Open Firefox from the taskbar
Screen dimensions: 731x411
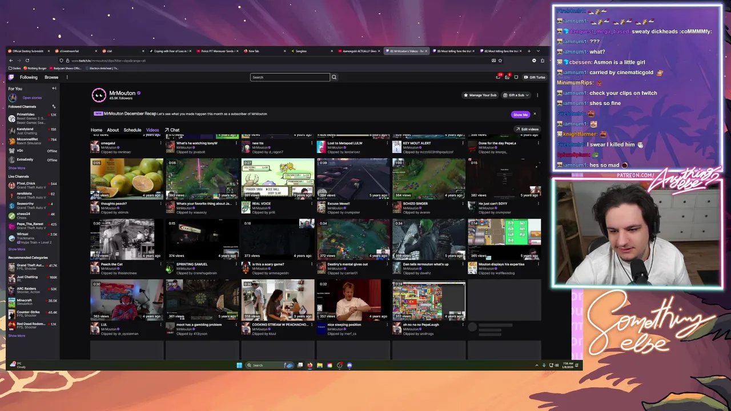(310, 365)
